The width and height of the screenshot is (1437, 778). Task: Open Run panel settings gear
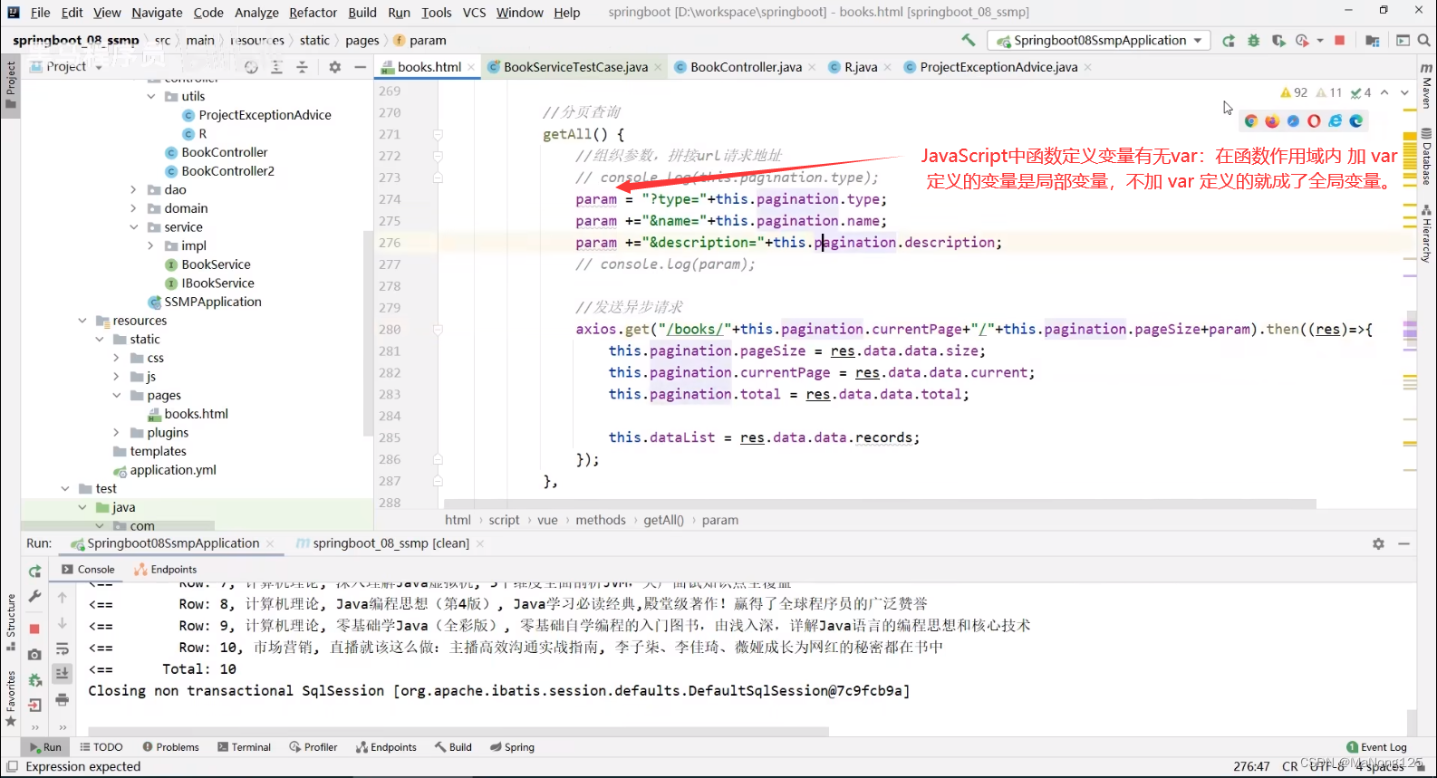[x=1378, y=543]
